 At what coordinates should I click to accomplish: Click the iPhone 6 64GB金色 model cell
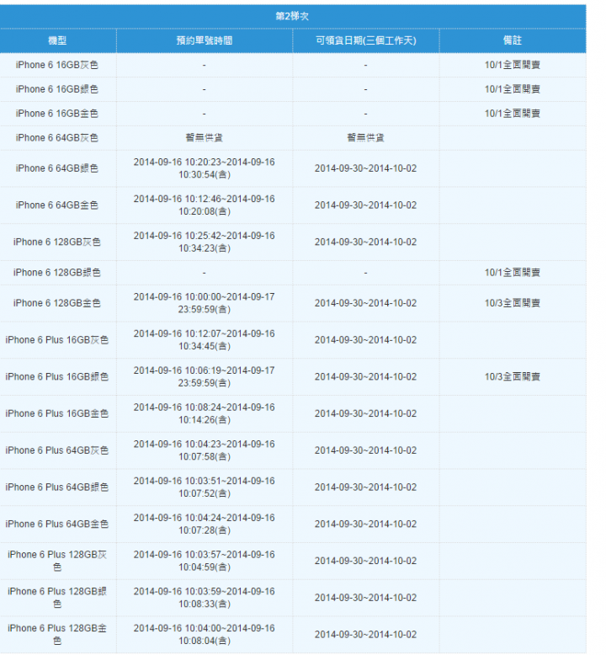click(x=57, y=205)
